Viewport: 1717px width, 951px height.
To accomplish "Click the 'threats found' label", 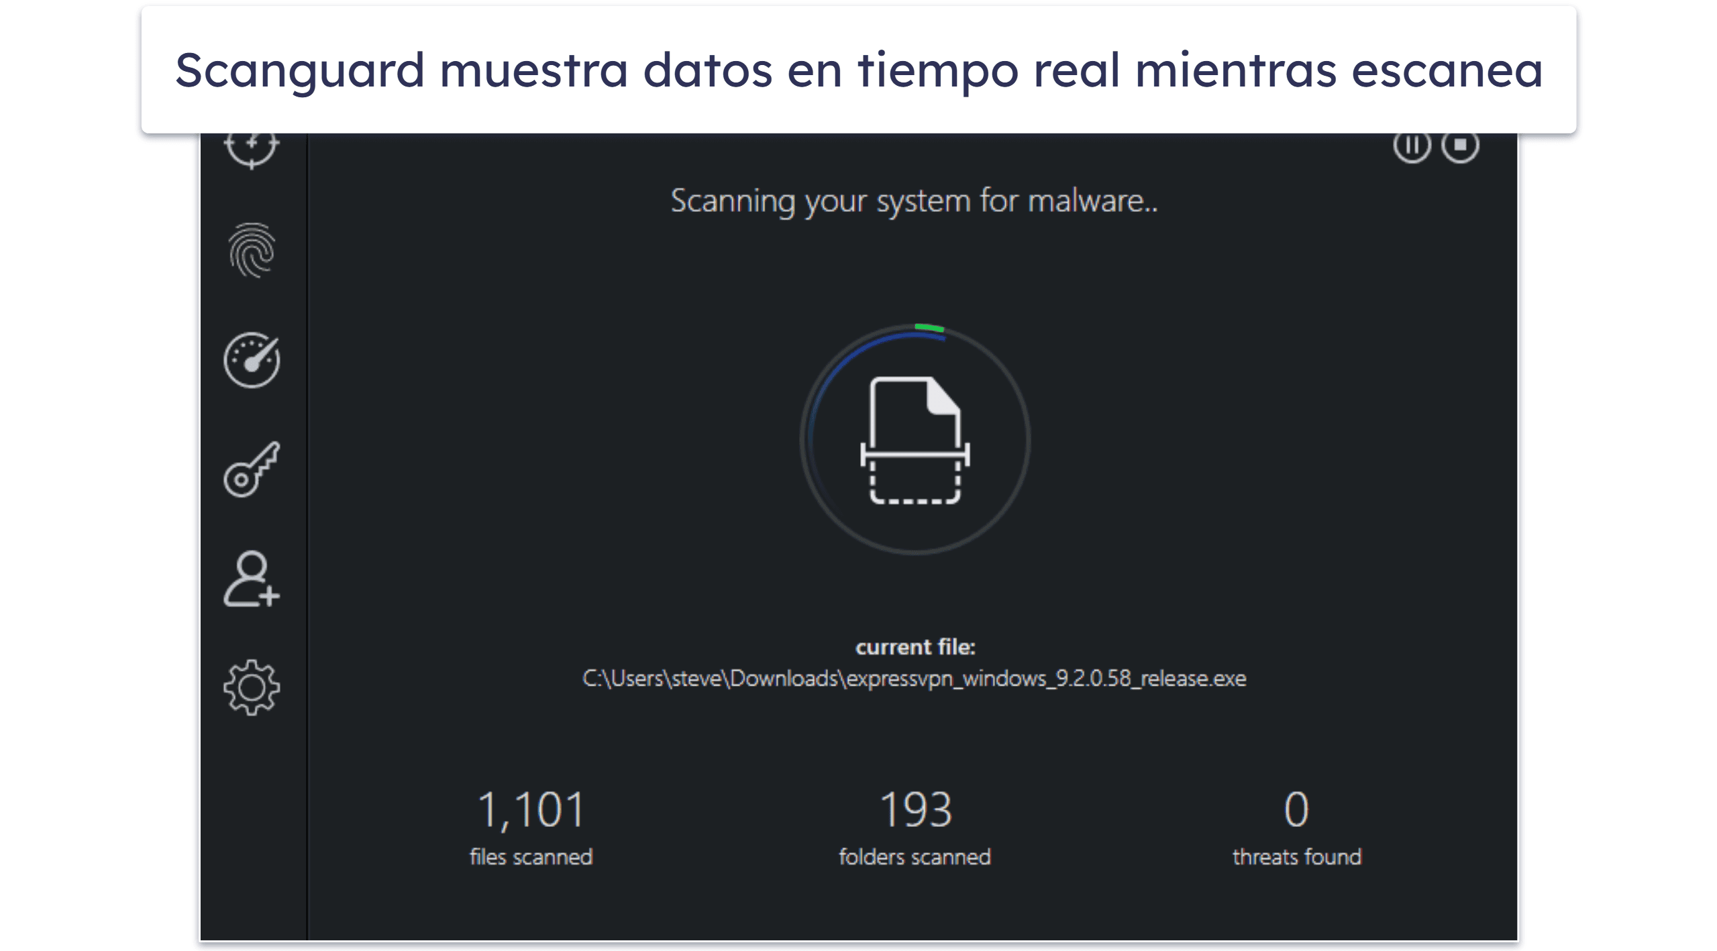I will (1297, 857).
